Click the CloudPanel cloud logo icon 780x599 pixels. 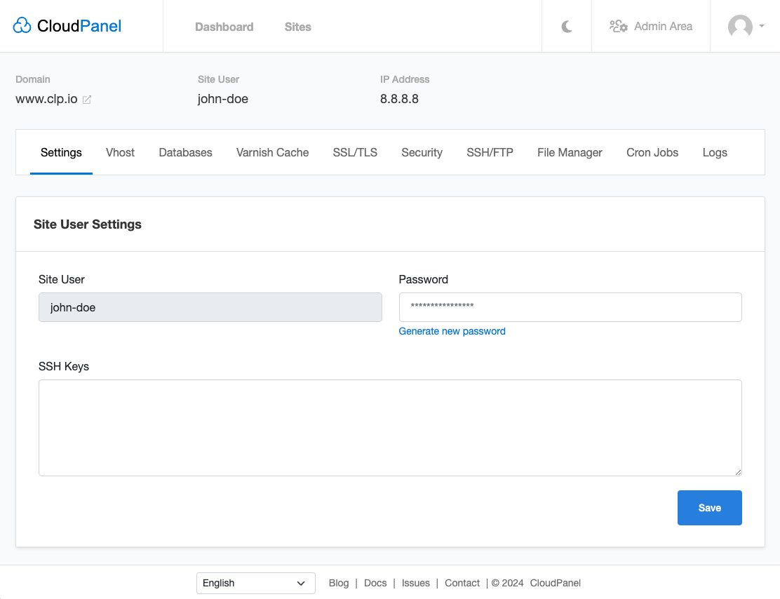pos(22,26)
